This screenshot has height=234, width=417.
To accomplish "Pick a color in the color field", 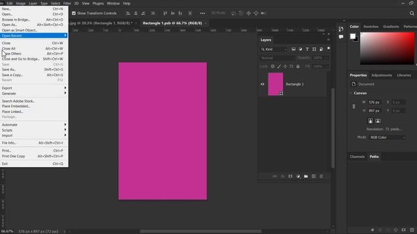I will (387, 49).
